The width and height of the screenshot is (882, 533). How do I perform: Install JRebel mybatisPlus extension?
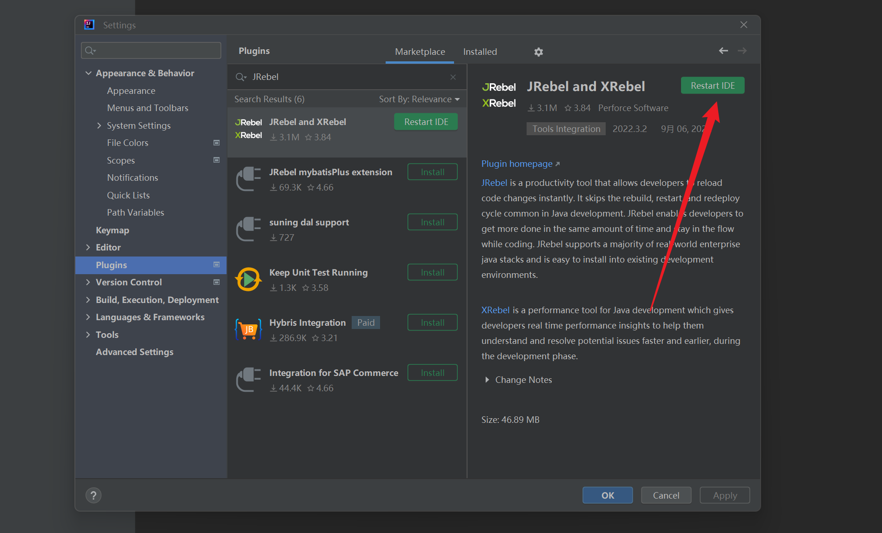point(432,172)
